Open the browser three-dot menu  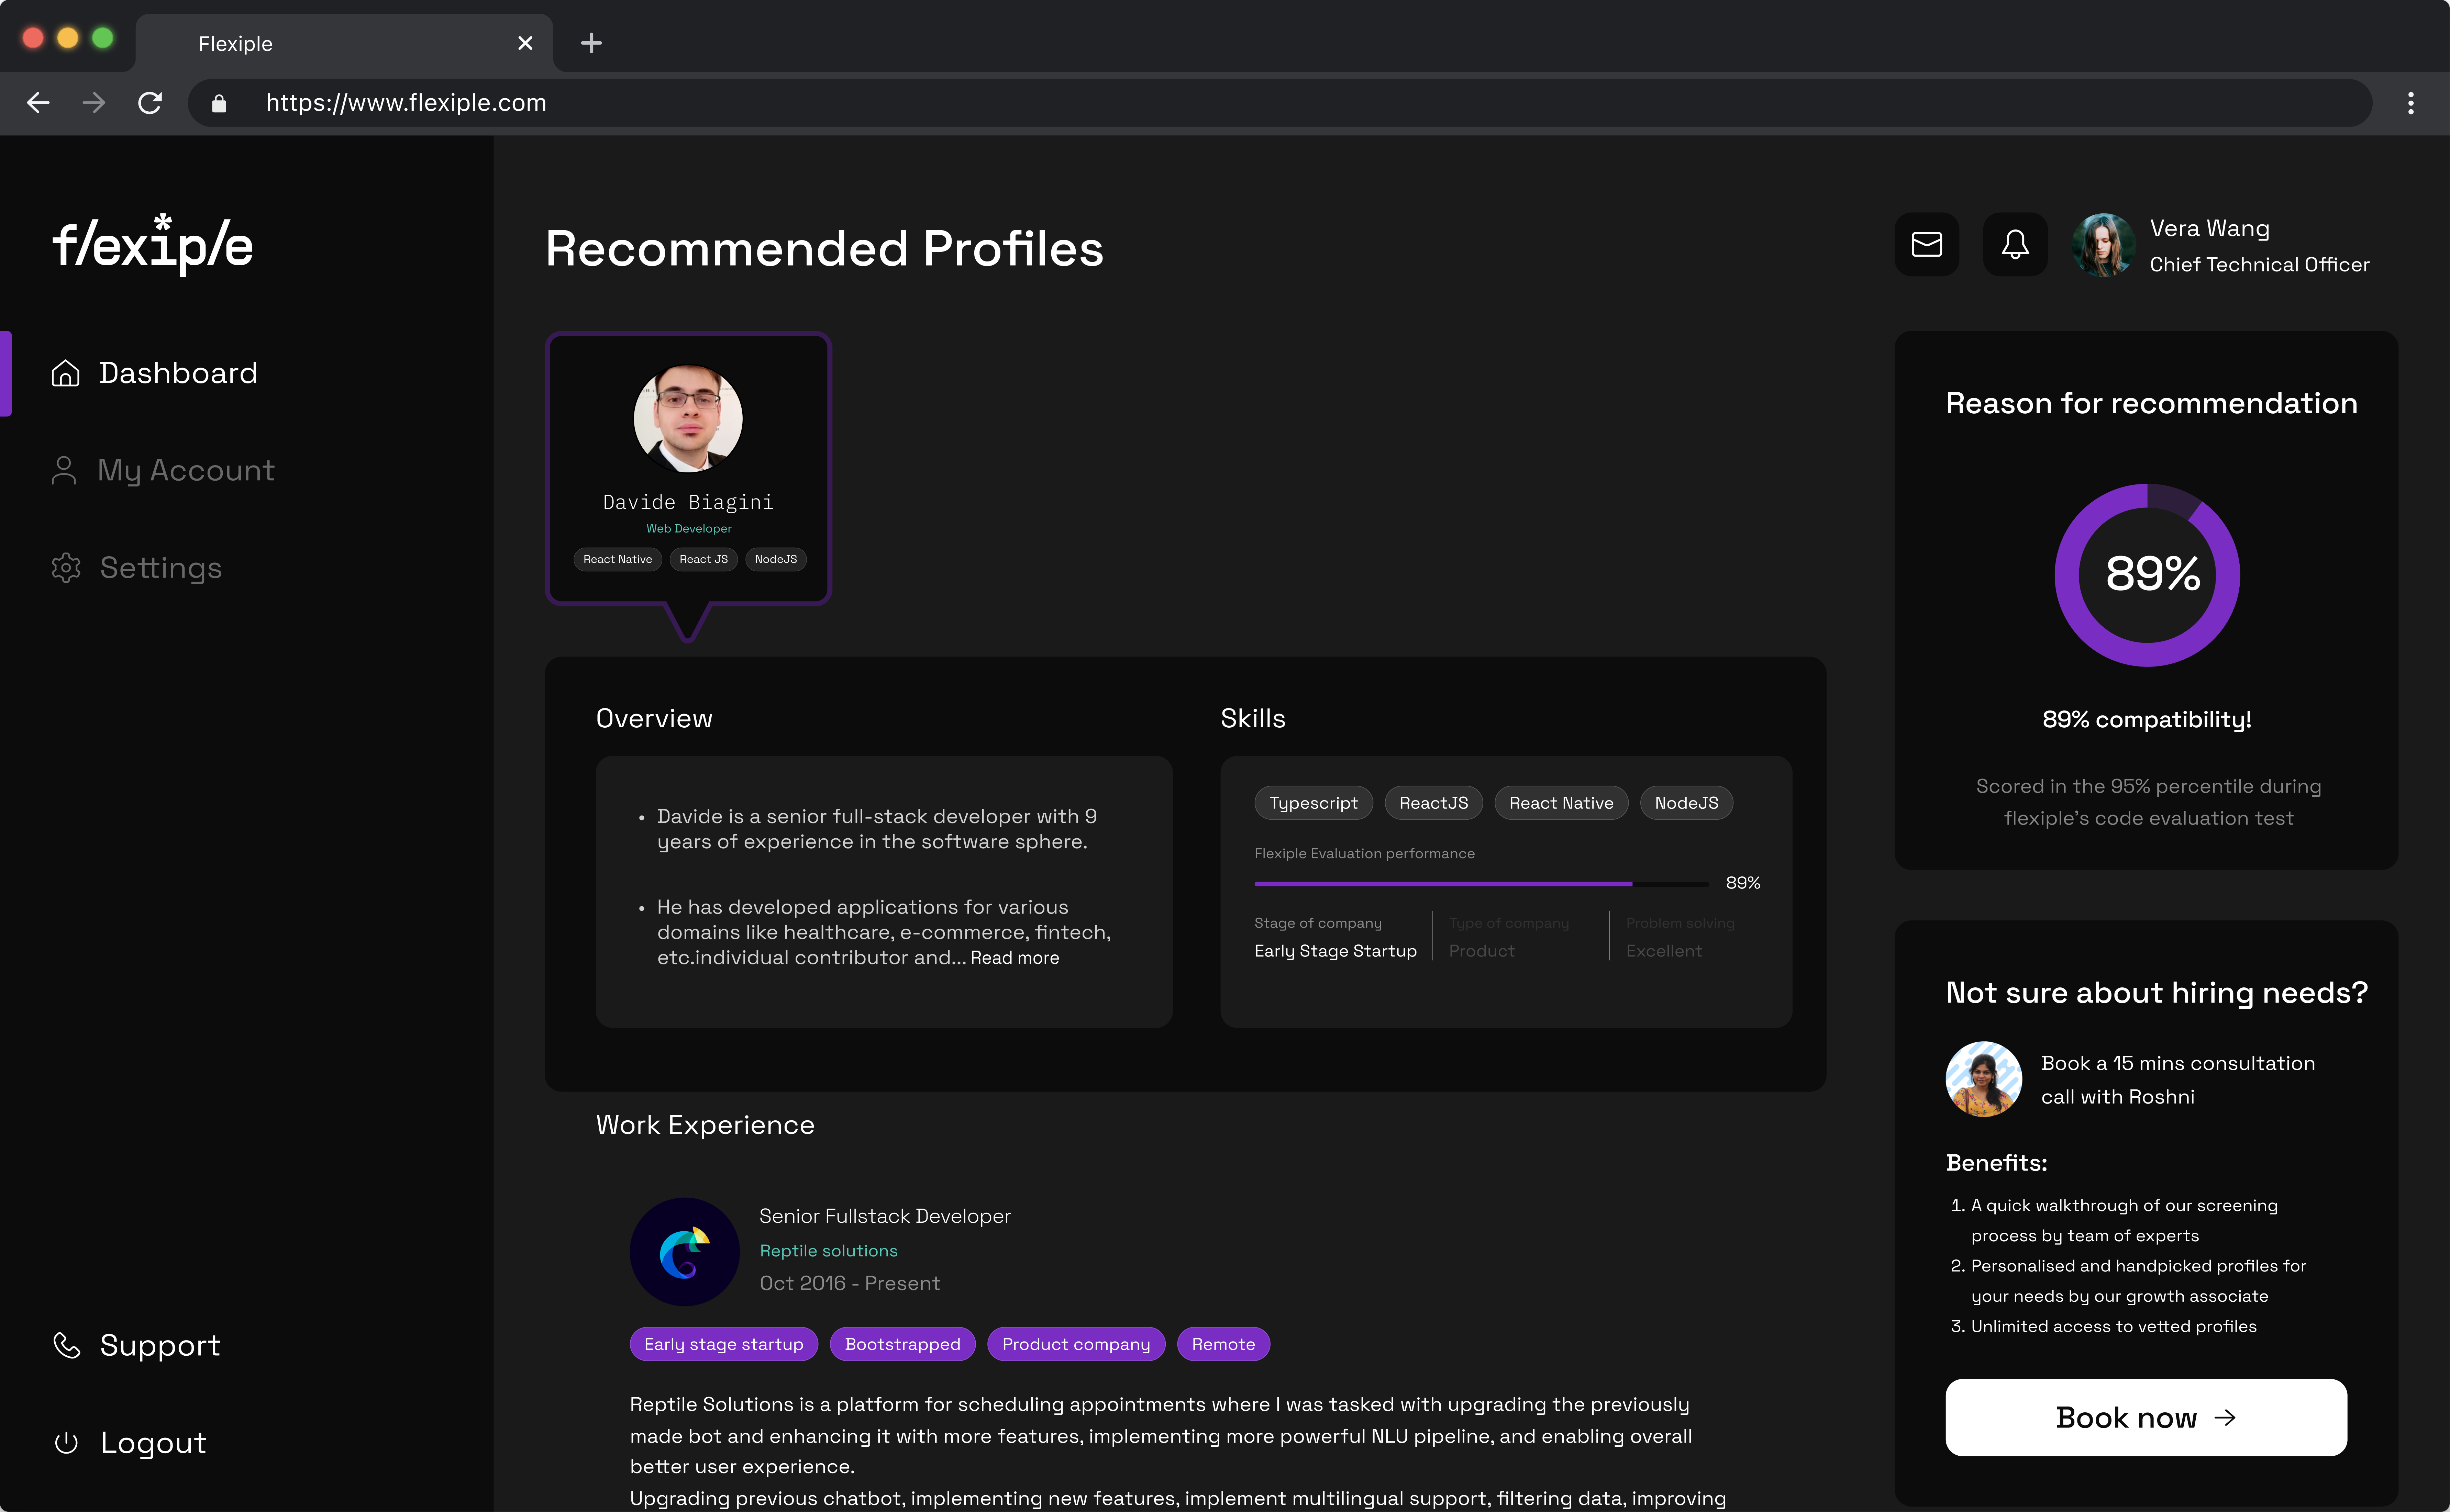pyautogui.click(x=2411, y=103)
